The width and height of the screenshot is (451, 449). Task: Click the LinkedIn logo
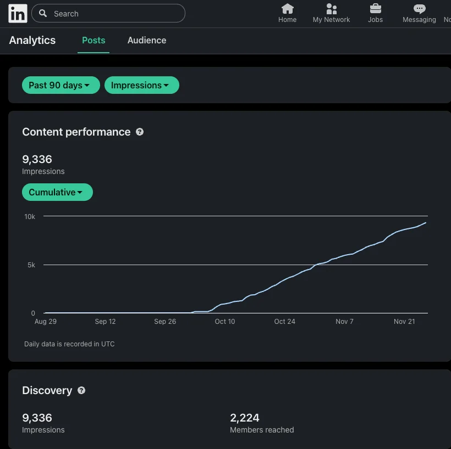click(17, 13)
